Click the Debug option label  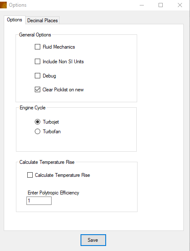pos(49,76)
